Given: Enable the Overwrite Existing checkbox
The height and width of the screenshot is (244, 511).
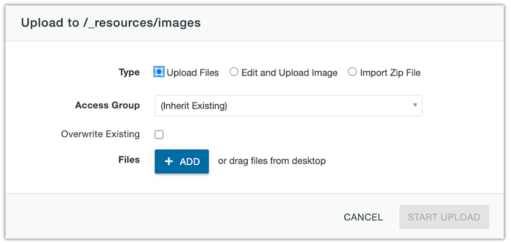Looking at the screenshot, I should [x=159, y=134].
